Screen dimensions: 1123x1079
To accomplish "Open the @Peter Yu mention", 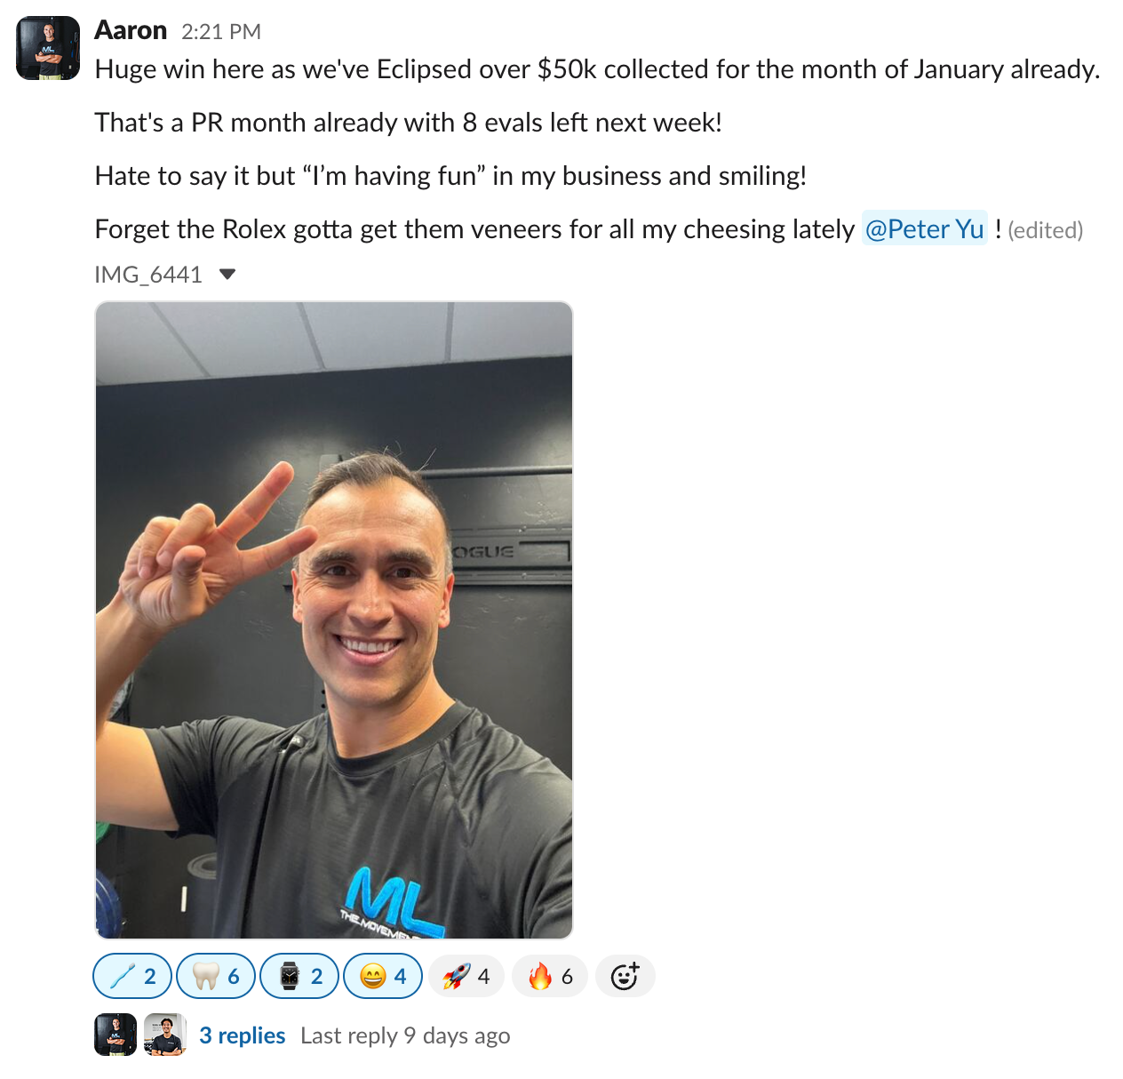I will pos(924,229).
